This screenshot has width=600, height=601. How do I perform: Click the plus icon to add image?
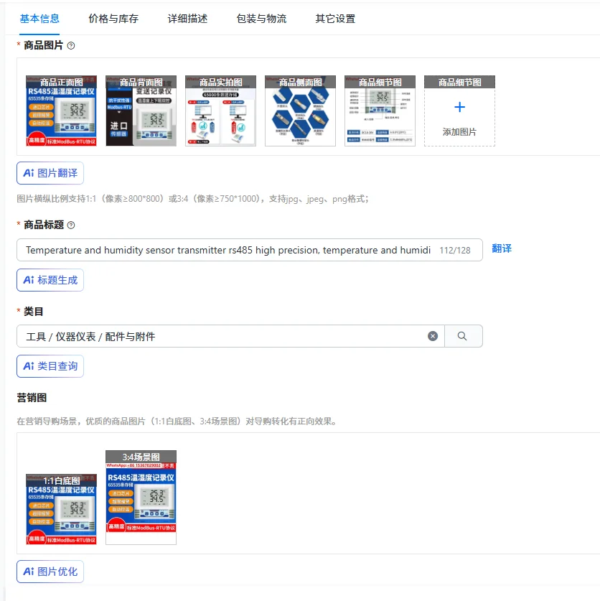[x=459, y=107]
